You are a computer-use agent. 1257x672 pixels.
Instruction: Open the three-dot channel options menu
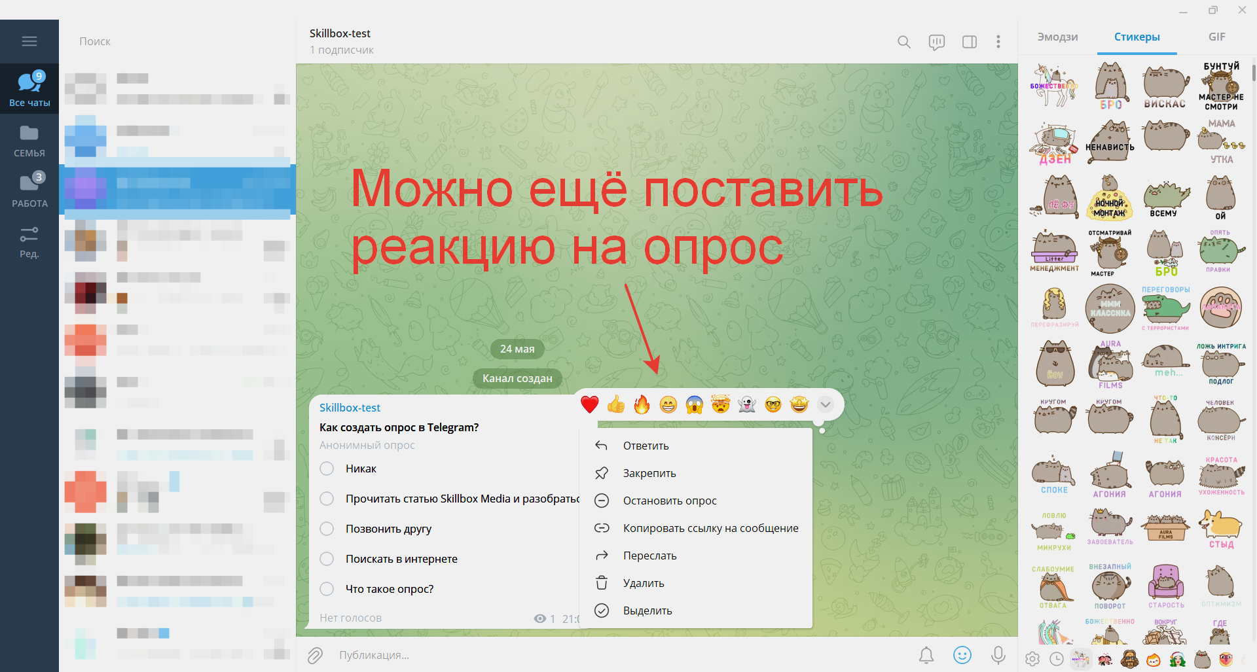(998, 42)
